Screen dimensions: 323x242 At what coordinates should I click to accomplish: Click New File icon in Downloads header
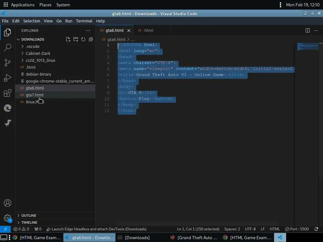coord(68,39)
